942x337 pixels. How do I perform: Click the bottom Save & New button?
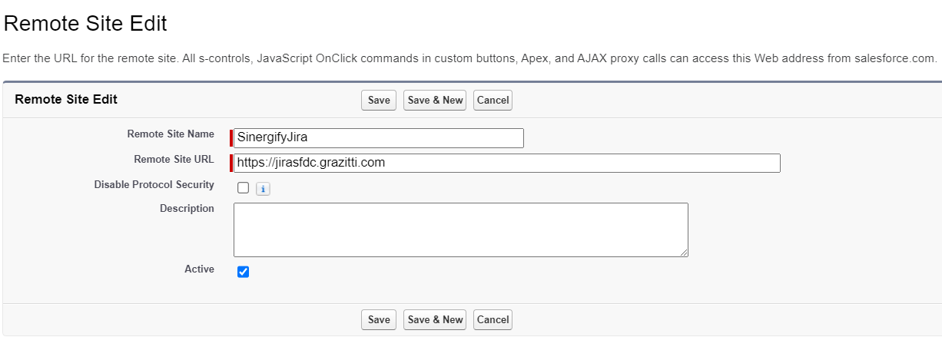(435, 320)
